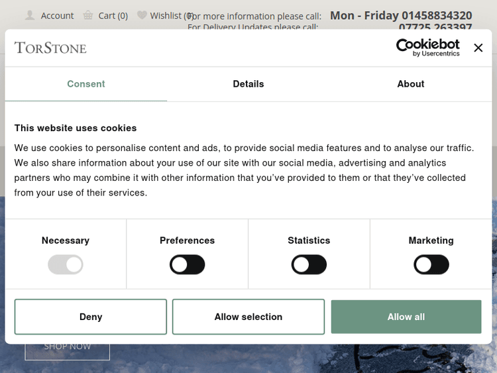Open the Cart (0) link
This screenshot has width=497, height=373.
coord(113,15)
